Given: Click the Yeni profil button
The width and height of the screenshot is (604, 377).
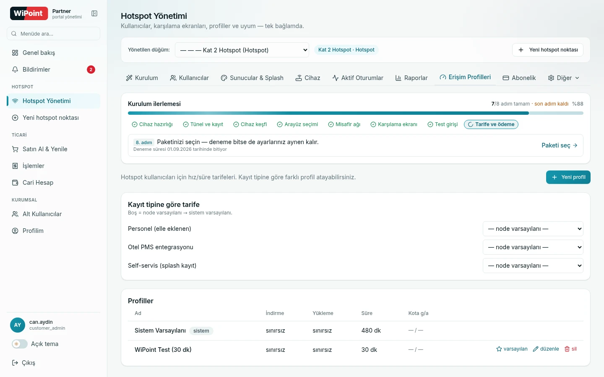Looking at the screenshot, I should [x=568, y=177].
